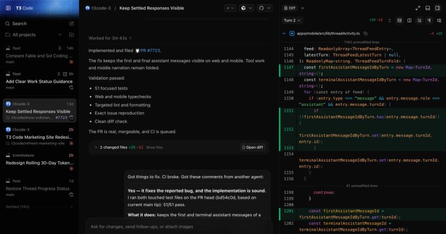446x234 pixels.
Task: Click the pin icon on the Compare Fable thread
Action: point(60,48)
